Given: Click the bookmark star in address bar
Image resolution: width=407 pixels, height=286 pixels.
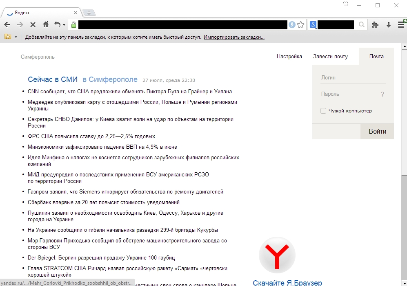Looking at the screenshot, I should [300, 25].
